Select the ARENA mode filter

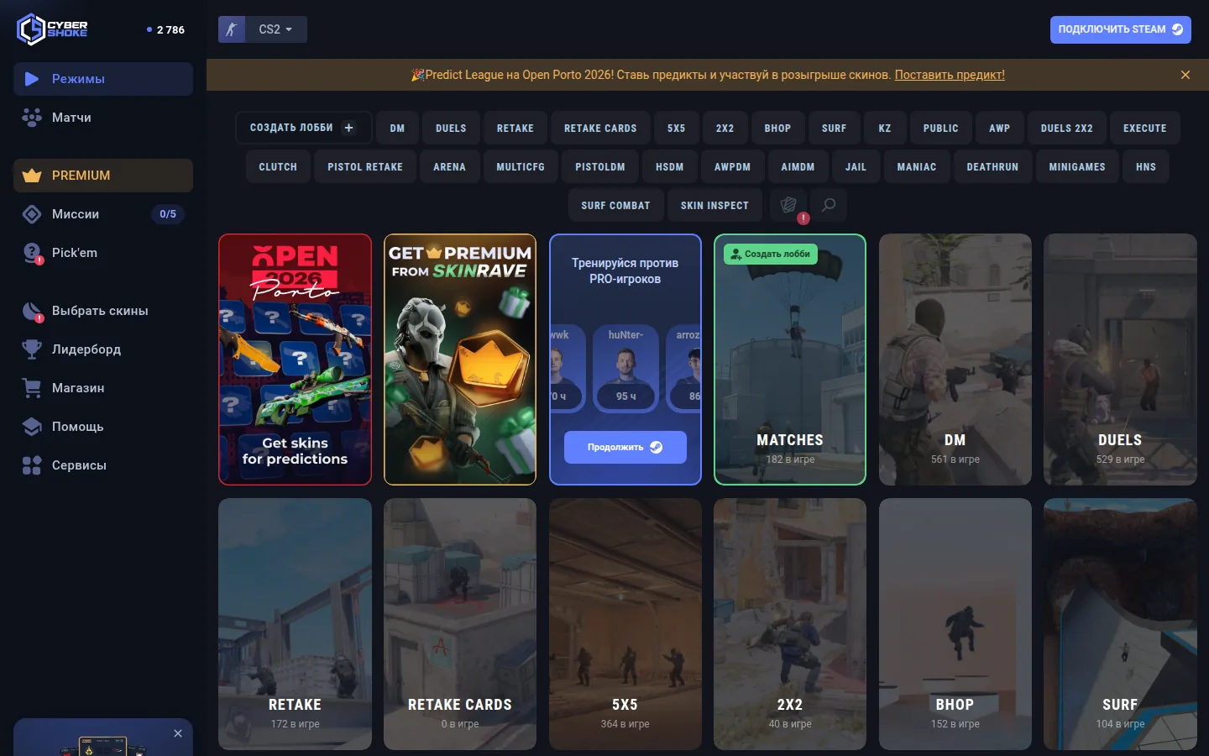coord(450,167)
